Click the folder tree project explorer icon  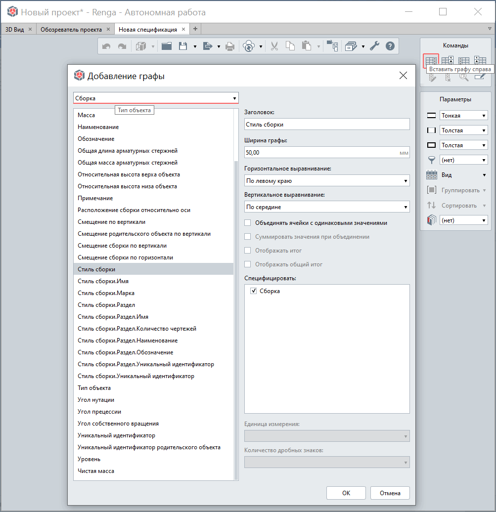[332, 46]
